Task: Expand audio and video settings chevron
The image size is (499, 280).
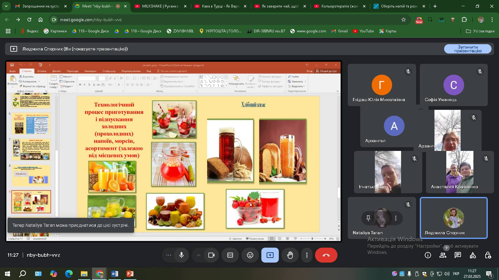Action: (x=198, y=255)
